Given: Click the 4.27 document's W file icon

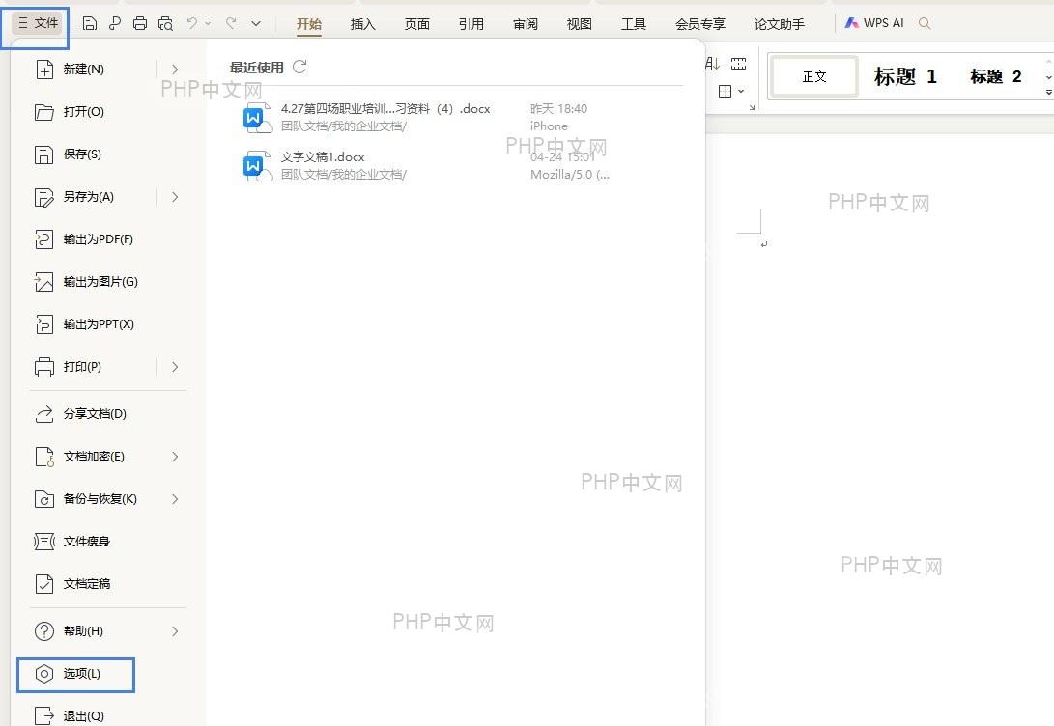Looking at the screenshot, I should pos(257,118).
